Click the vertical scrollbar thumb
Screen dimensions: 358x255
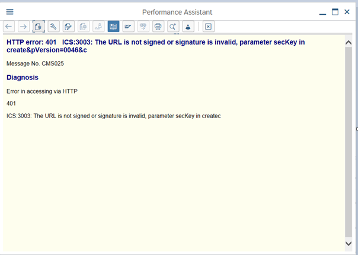click(x=349, y=142)
